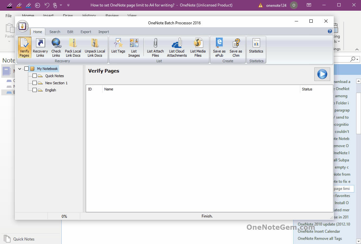Run the Check Links function
The height and width of the screenshot is (244, 361).
coord(56,47)
